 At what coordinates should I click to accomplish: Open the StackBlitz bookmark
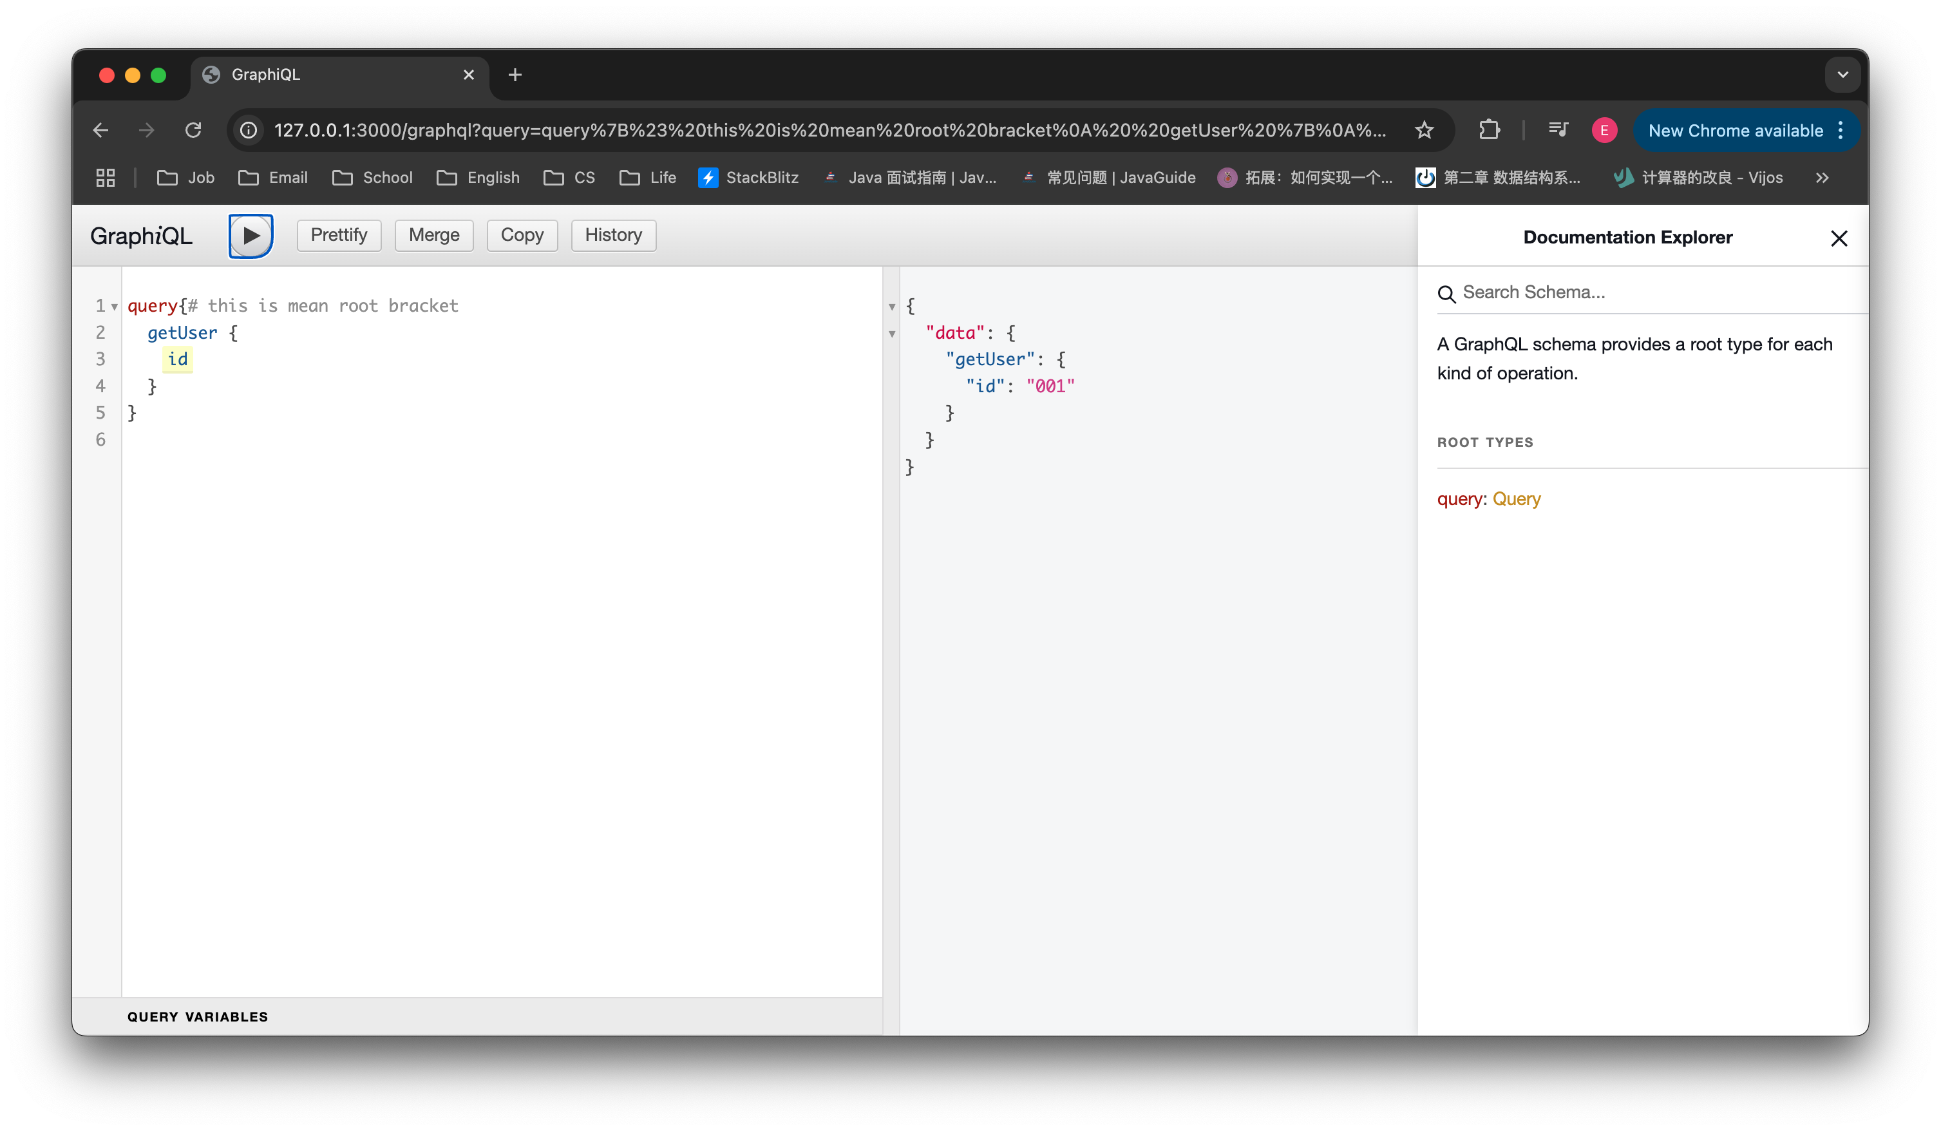(x=749, y=178)
